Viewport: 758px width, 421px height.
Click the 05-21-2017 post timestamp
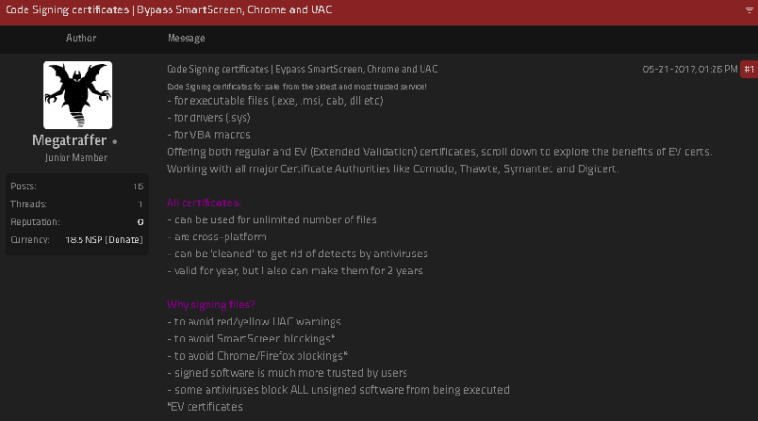690,69
